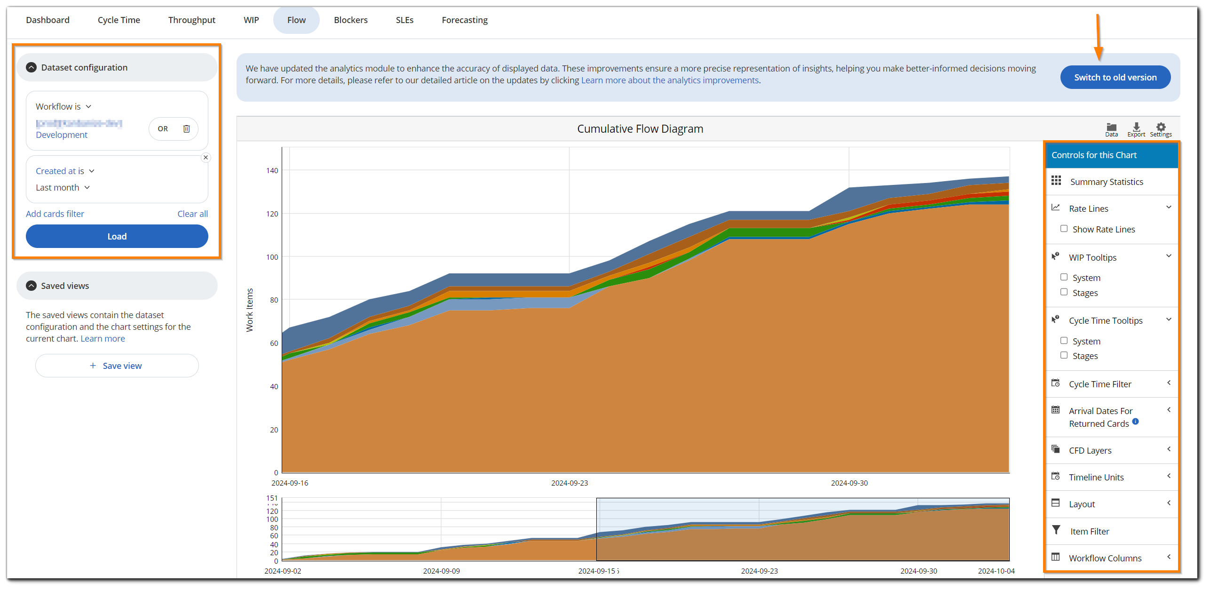The image size is (1210, 591).
Task: Open CFD Layers using its layers icon
Action: (1056, 450)
